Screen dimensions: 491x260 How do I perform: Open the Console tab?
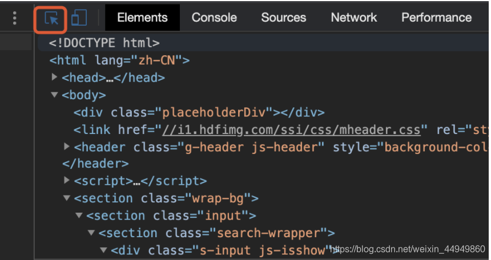(214, 18)
